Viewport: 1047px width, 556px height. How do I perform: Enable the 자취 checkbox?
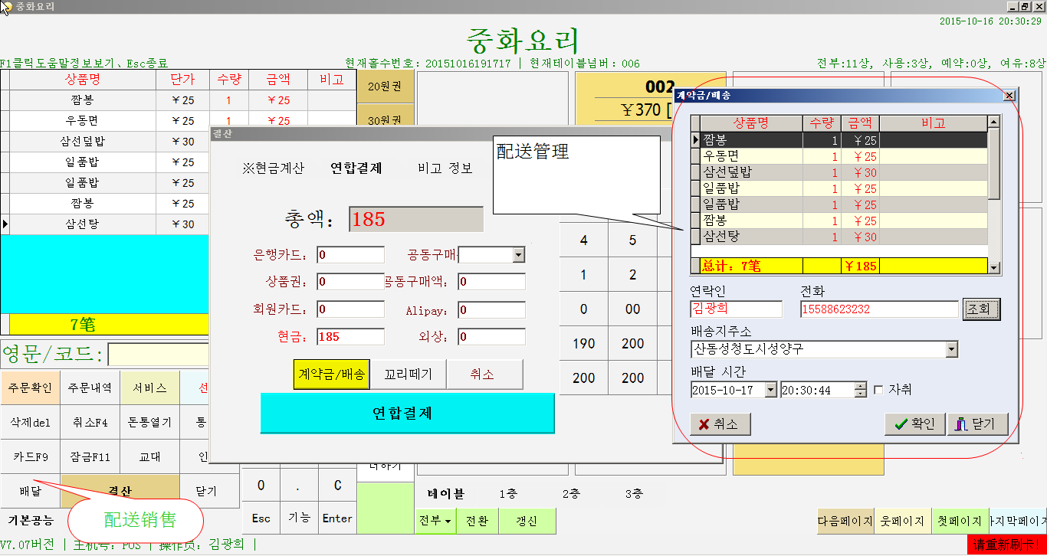[878, 390]
